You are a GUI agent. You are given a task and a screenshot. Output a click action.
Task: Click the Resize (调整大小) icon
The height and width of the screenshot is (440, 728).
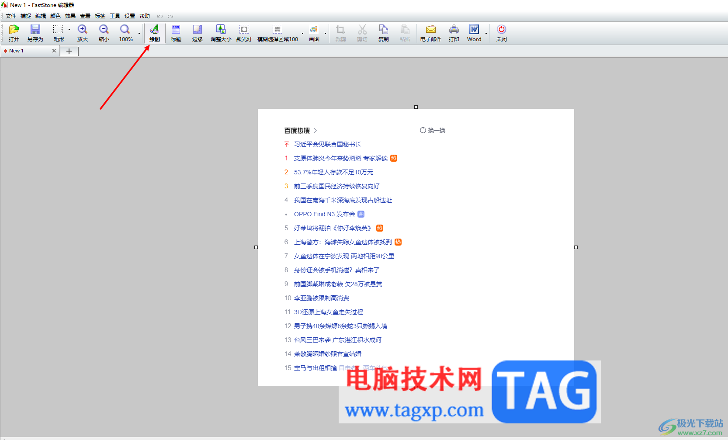[221, 29]
